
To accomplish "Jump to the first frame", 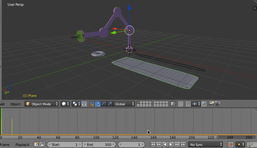I will 153,144.
